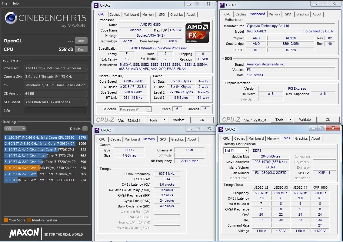Open the Help menu in Cinebench
The image size is (343, 242).
15,3
